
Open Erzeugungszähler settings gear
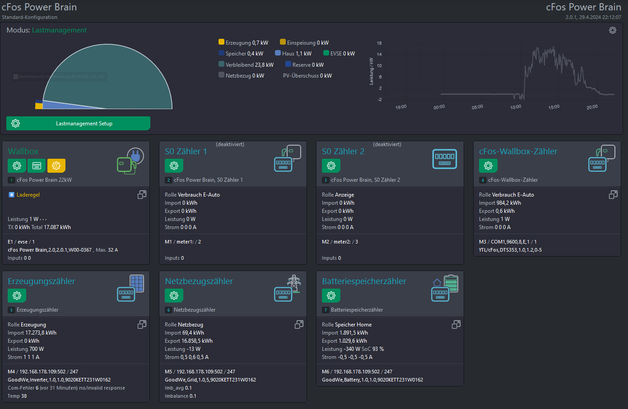pyautogui.click(x=17, y=296)
